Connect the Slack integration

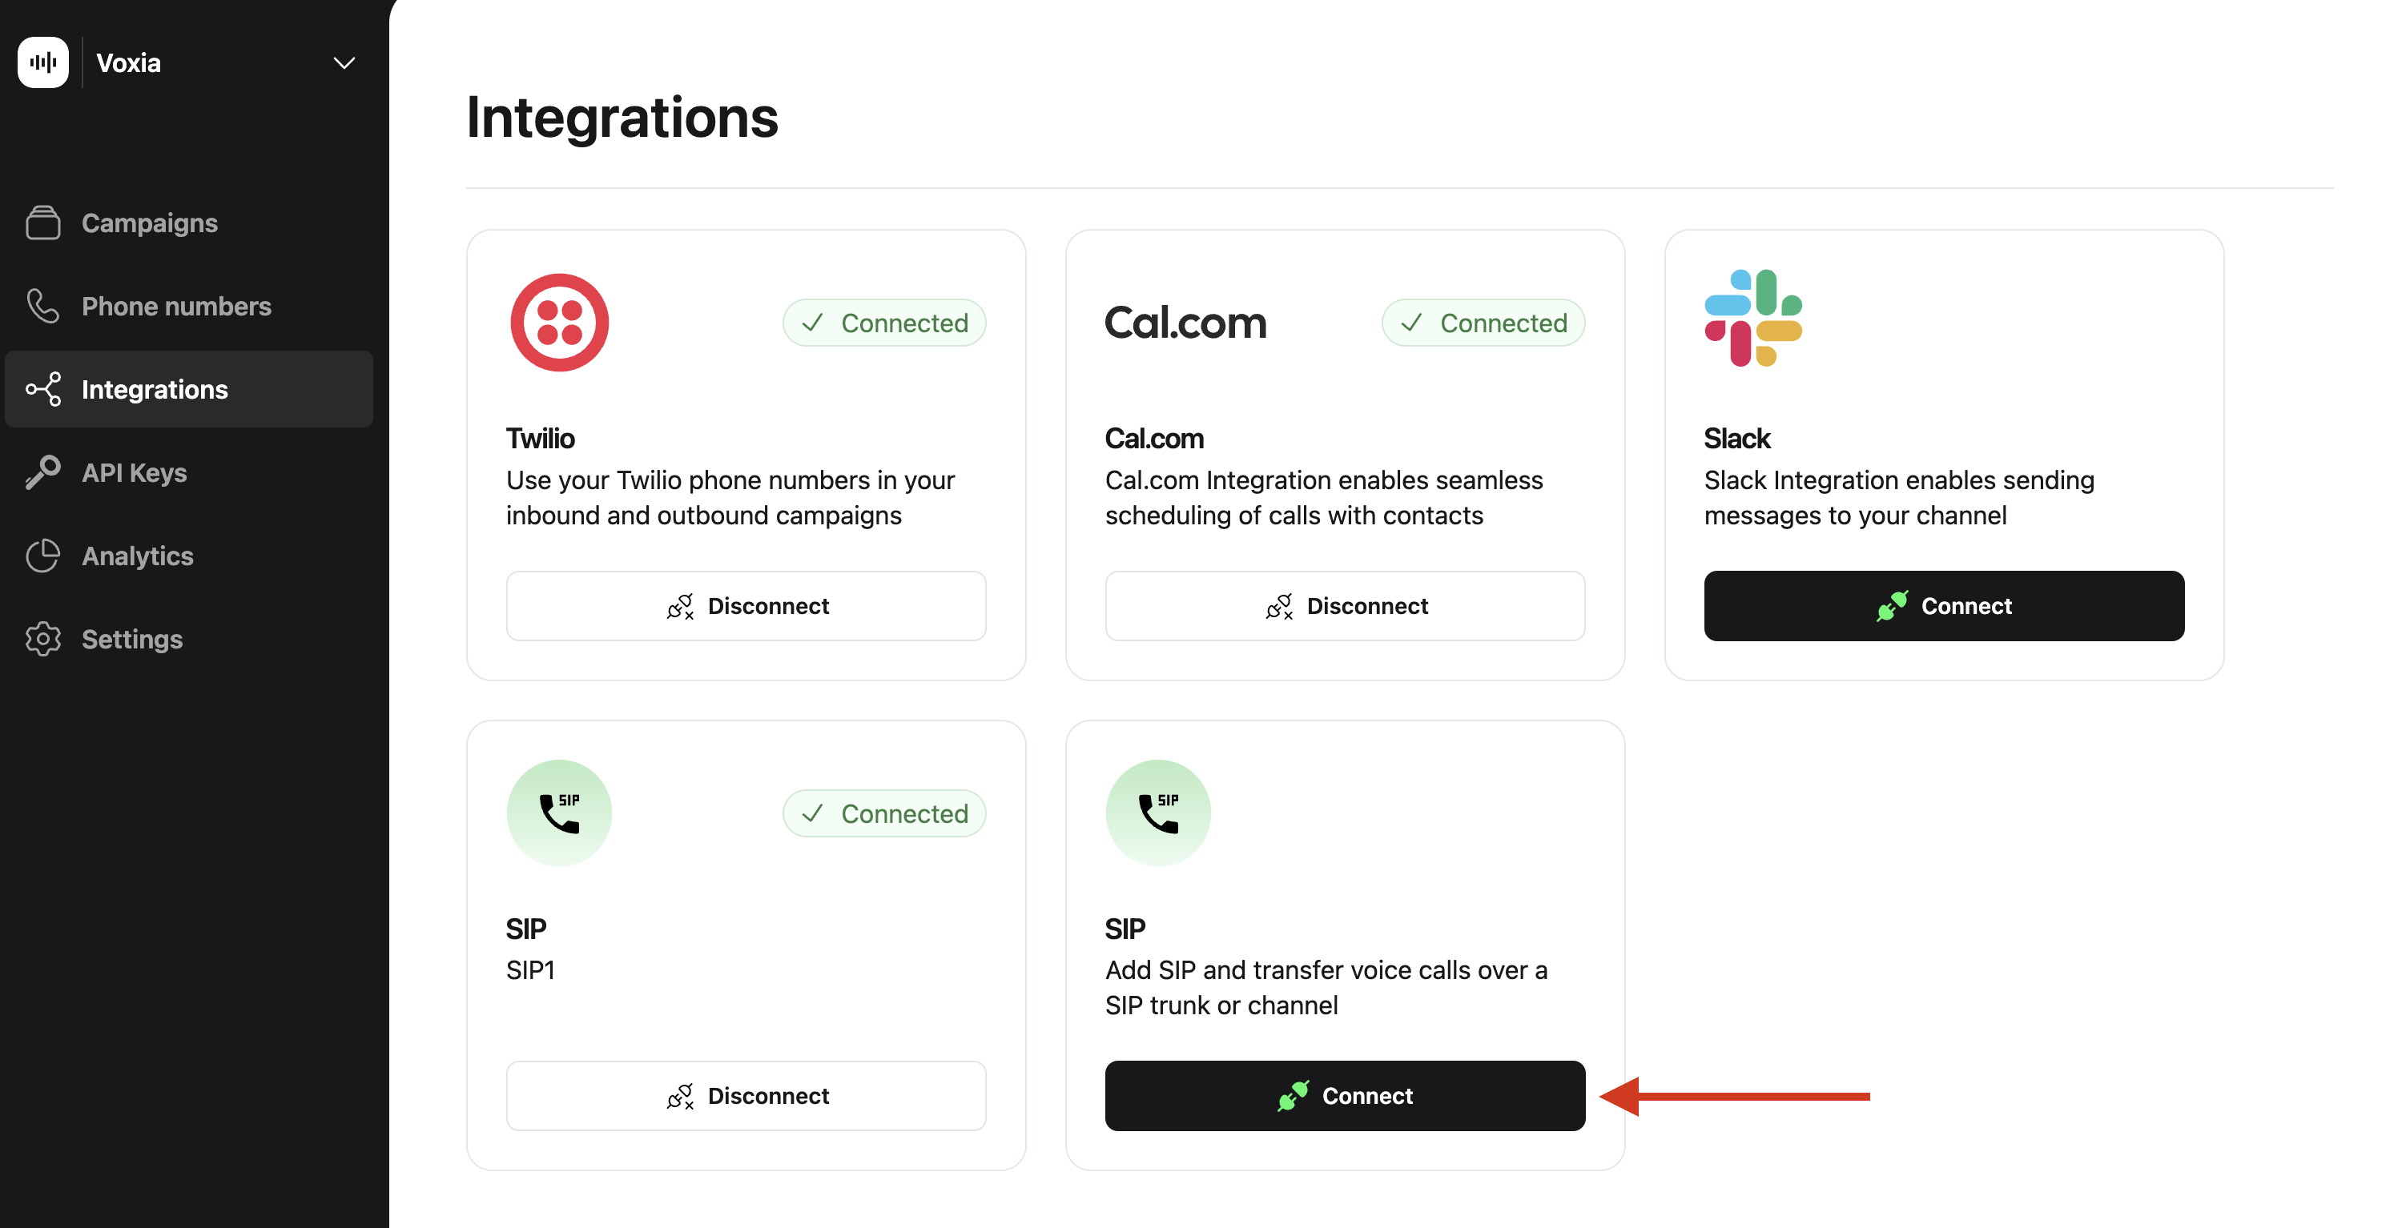(x=1944, y=606)
